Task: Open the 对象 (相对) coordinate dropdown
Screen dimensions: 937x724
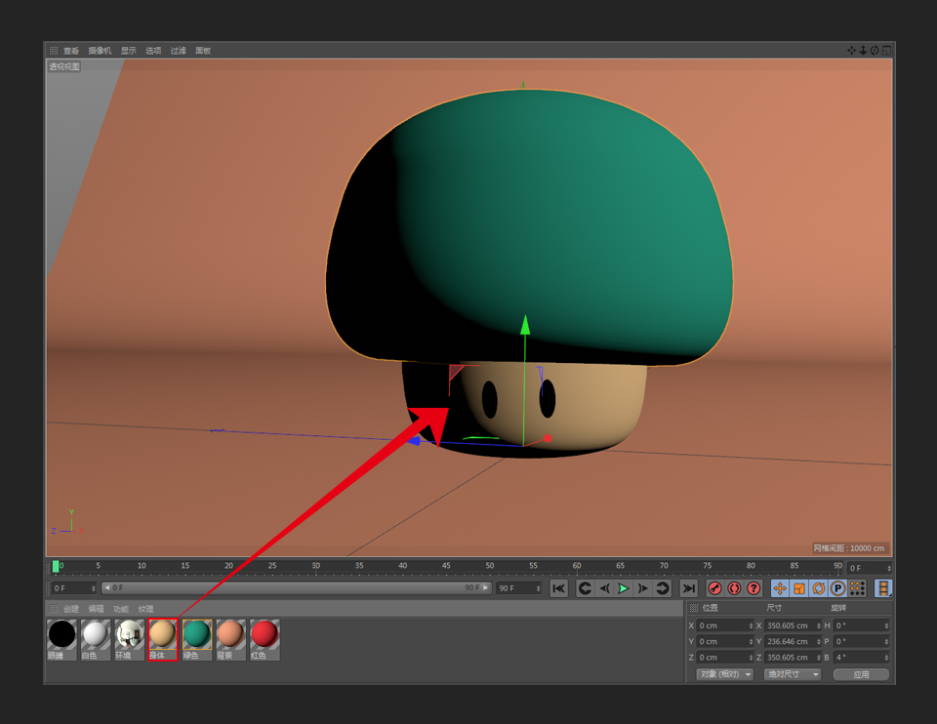Action: (725, 674)
